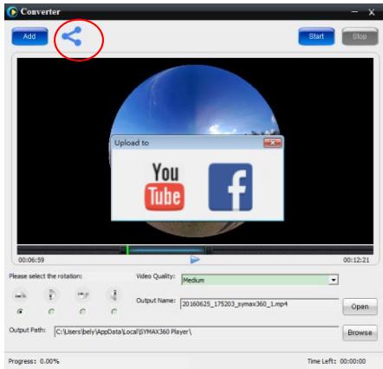Select the third rotation radio button
Image resolution: width=383 pixels, height=369 pixels.
point(83,312)
